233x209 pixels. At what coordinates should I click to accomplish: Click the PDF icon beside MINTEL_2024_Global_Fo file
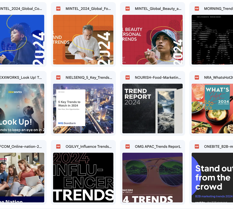tap(58, 9)
